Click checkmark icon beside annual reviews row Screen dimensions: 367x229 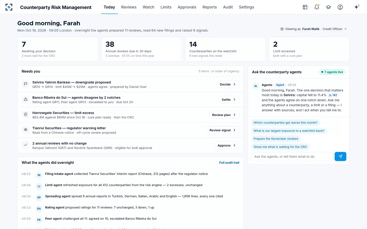[x=25, y=145]
